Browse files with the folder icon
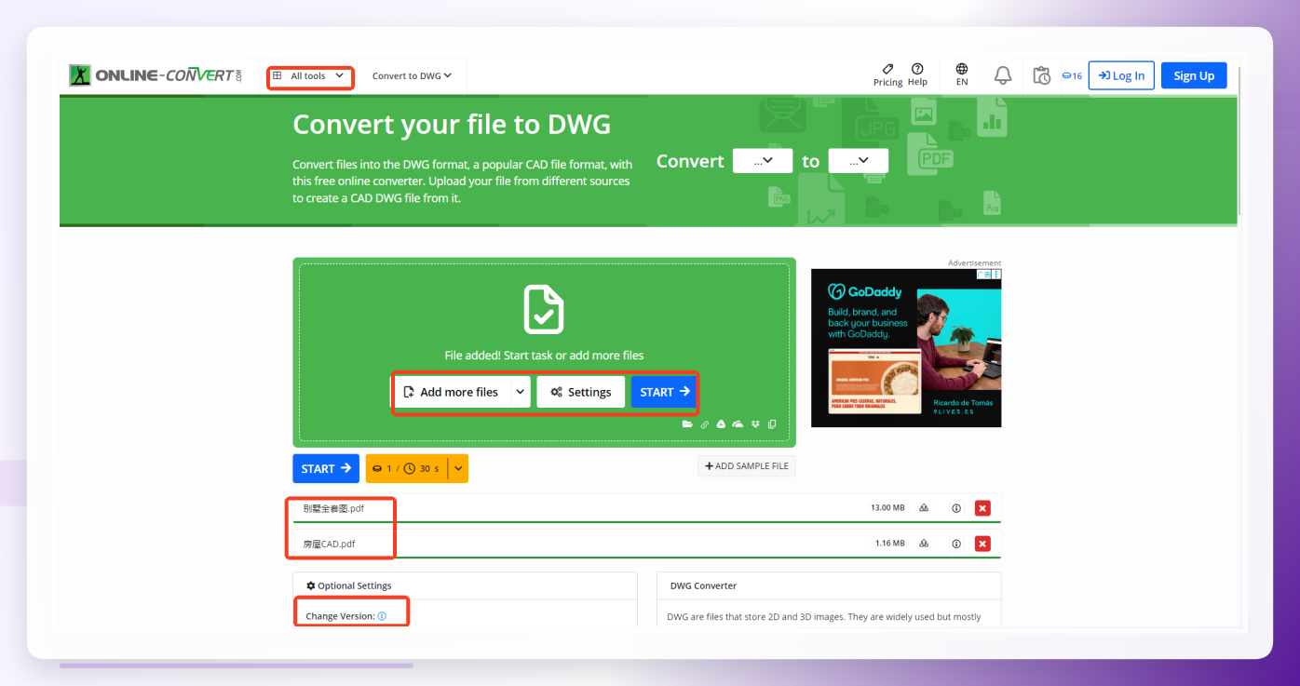Screen dimensions: 1300x686 coord(687,424)
